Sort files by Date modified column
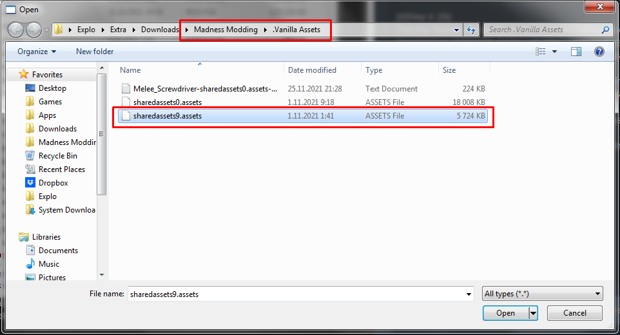This screenshot has width=620, height=335. tap(312, 70)
